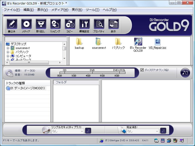Click the 書込み (Write) toolbar icon
This screenshot has height=146, width=195.
[x=12, y=24]
